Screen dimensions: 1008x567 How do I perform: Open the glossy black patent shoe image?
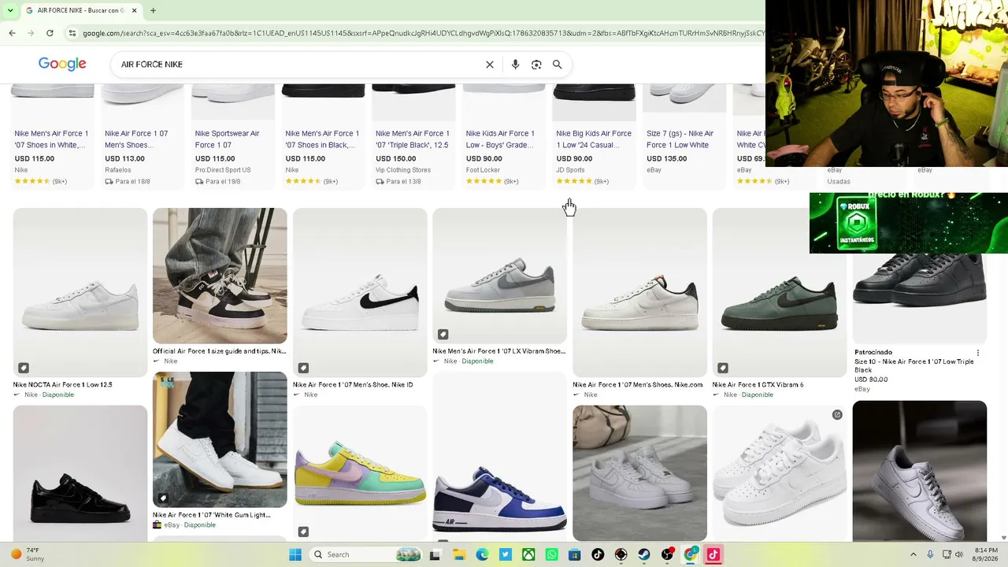tap(80, 472)
